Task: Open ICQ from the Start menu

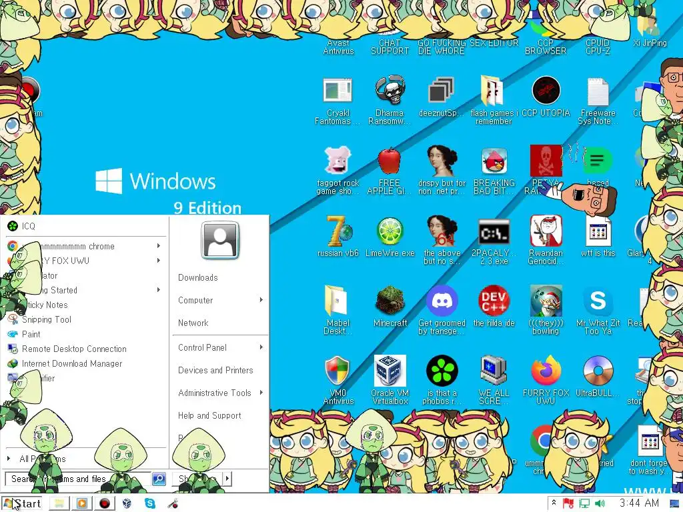Action: click(86, 226)
